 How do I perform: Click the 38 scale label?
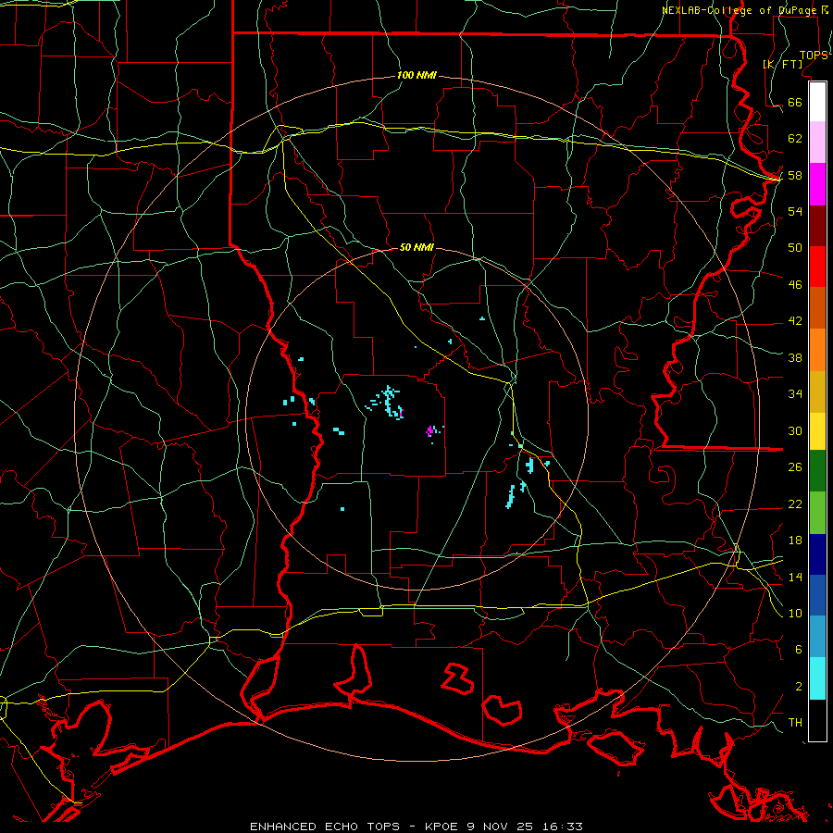tap(795, 358)
